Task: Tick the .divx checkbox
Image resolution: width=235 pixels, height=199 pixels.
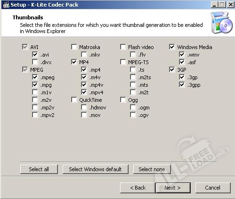Action: (35, 62)
